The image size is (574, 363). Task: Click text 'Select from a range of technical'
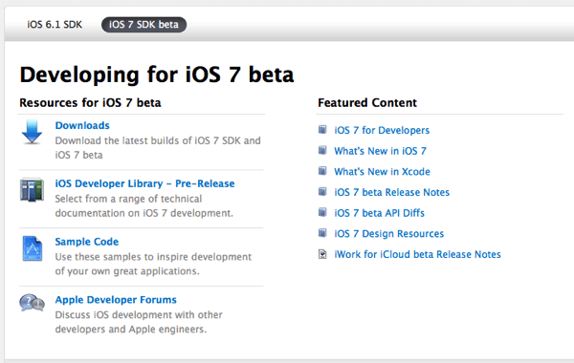click(128, 199)
